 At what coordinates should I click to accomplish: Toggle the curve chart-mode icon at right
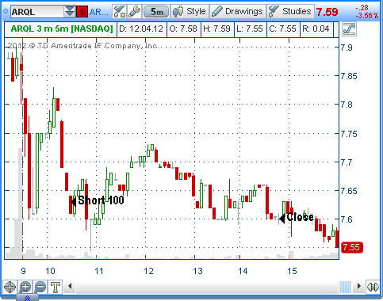(x=349, y=29)
